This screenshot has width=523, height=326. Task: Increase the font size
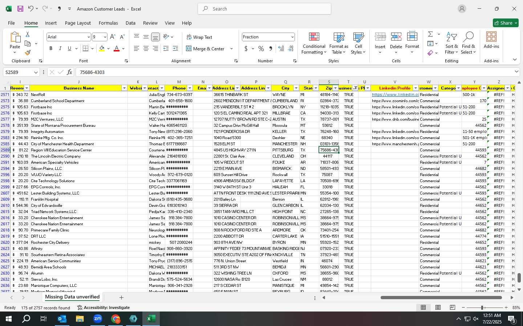(113, 37)
